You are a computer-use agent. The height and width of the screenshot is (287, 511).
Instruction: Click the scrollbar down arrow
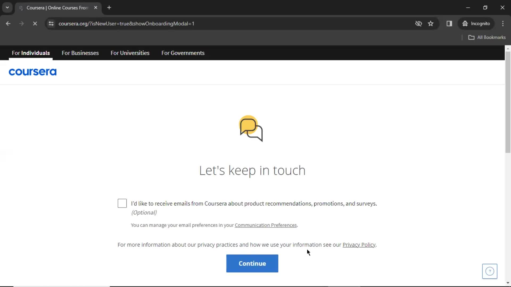pyautogui.click(x=508, y=283)
